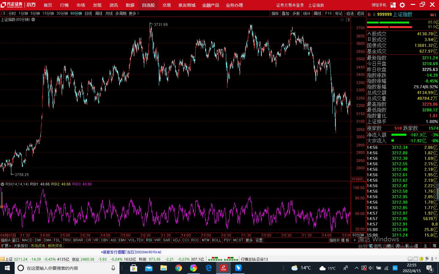
Task: Click the four-square layout icon
Action: [x=393, y=5]
